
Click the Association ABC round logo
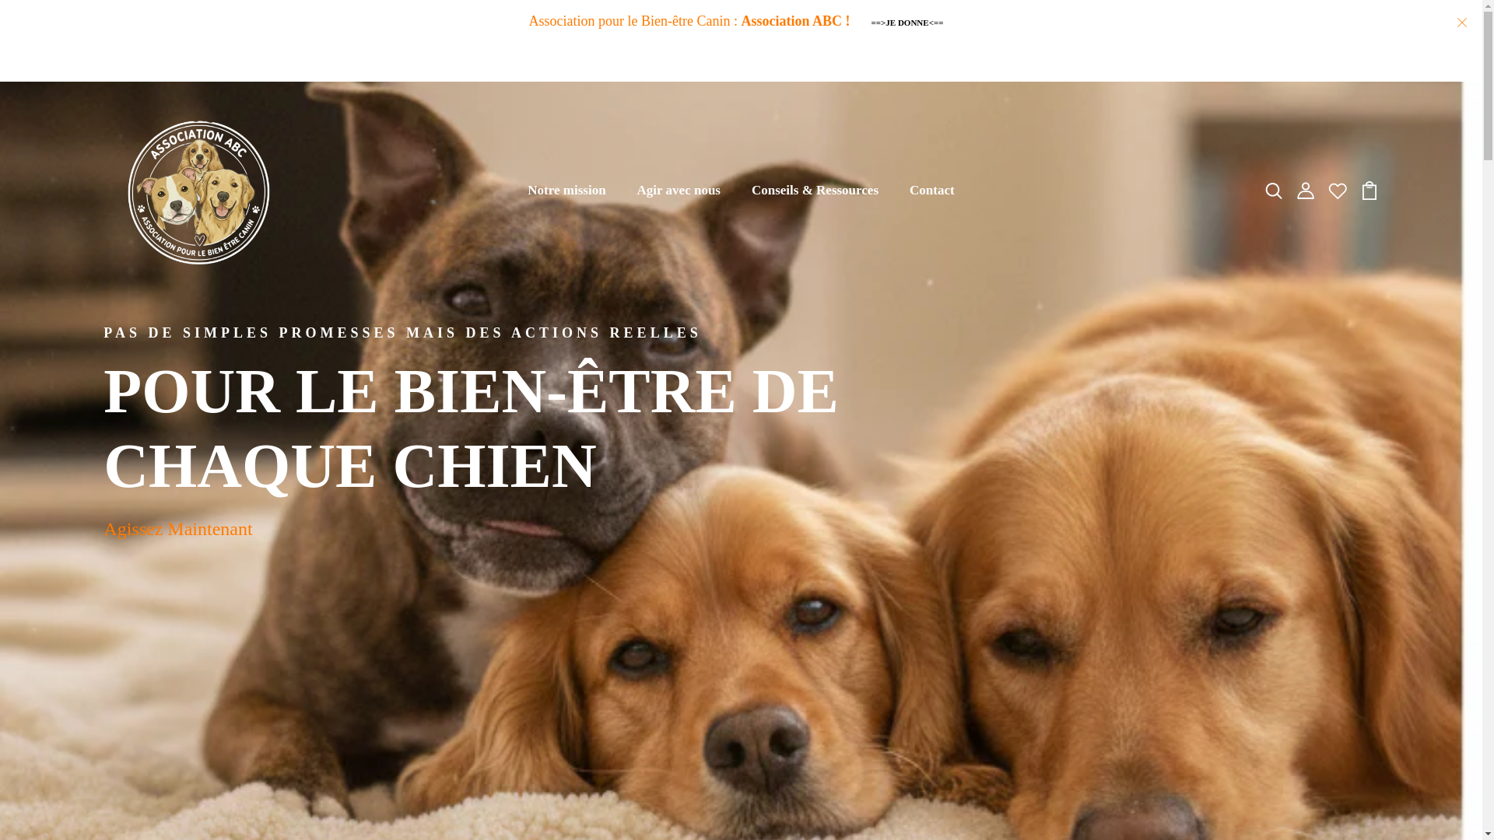click(x=198, y=192)
